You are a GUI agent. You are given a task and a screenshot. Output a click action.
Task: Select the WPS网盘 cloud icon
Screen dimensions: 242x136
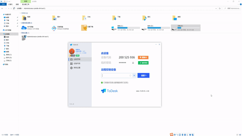pyautogui.click(x=24, y=28)
